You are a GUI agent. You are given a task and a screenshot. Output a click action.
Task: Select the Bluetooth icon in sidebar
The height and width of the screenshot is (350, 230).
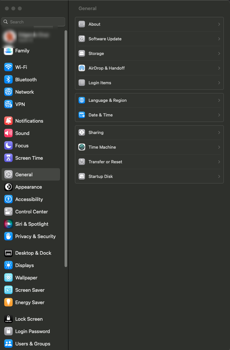8,80
